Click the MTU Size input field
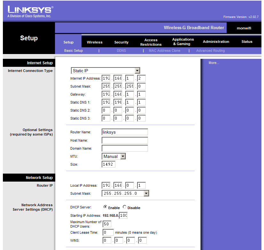The height and width of the screenshot is (250, 264). click(x=109, y=164)
